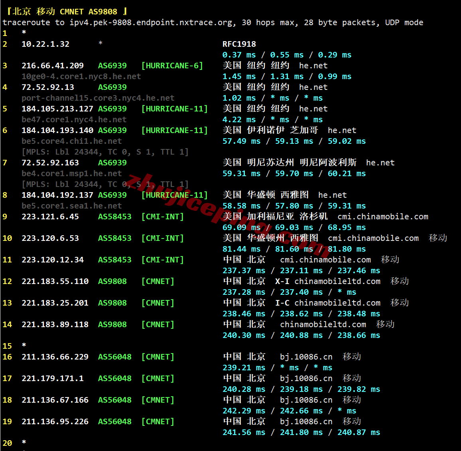
Task: Click hop number 20
Action: click(x=7, y=443)
